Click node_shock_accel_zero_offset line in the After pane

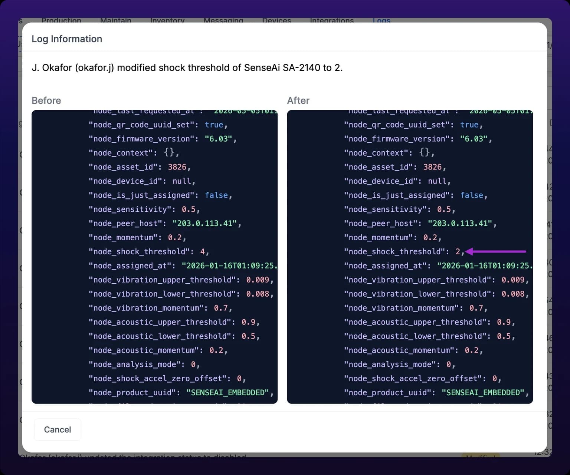pyautogui.click(x=423, y=379)
